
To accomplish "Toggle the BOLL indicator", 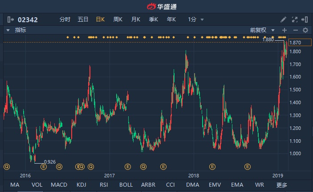I will click(126, 185).
